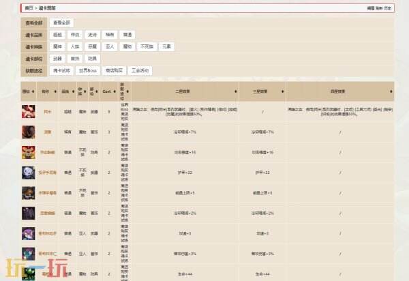This screenshot has height=281, width=409.
Task: Open the purple-haired goblin card thumbnail
Action: pyautogui.click(x=28, y=233)
